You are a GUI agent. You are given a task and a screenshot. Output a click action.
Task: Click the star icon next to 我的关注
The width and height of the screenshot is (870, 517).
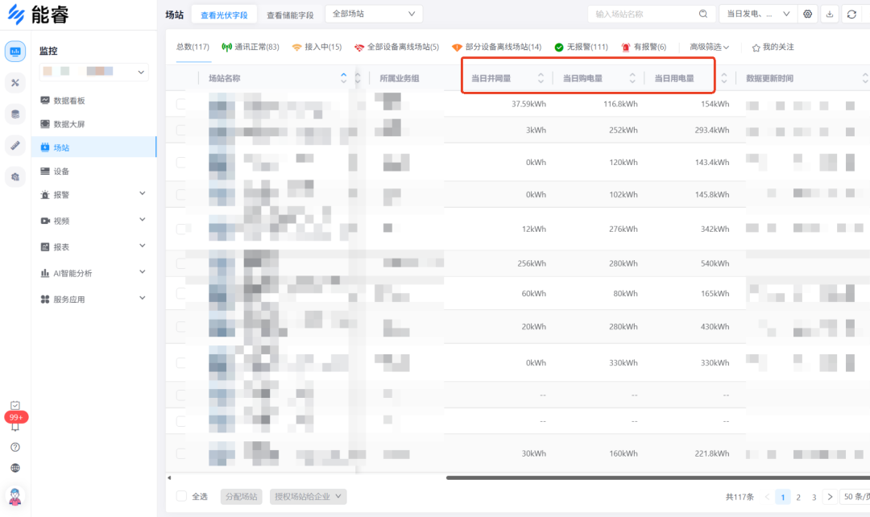click(x=756, y=47)
